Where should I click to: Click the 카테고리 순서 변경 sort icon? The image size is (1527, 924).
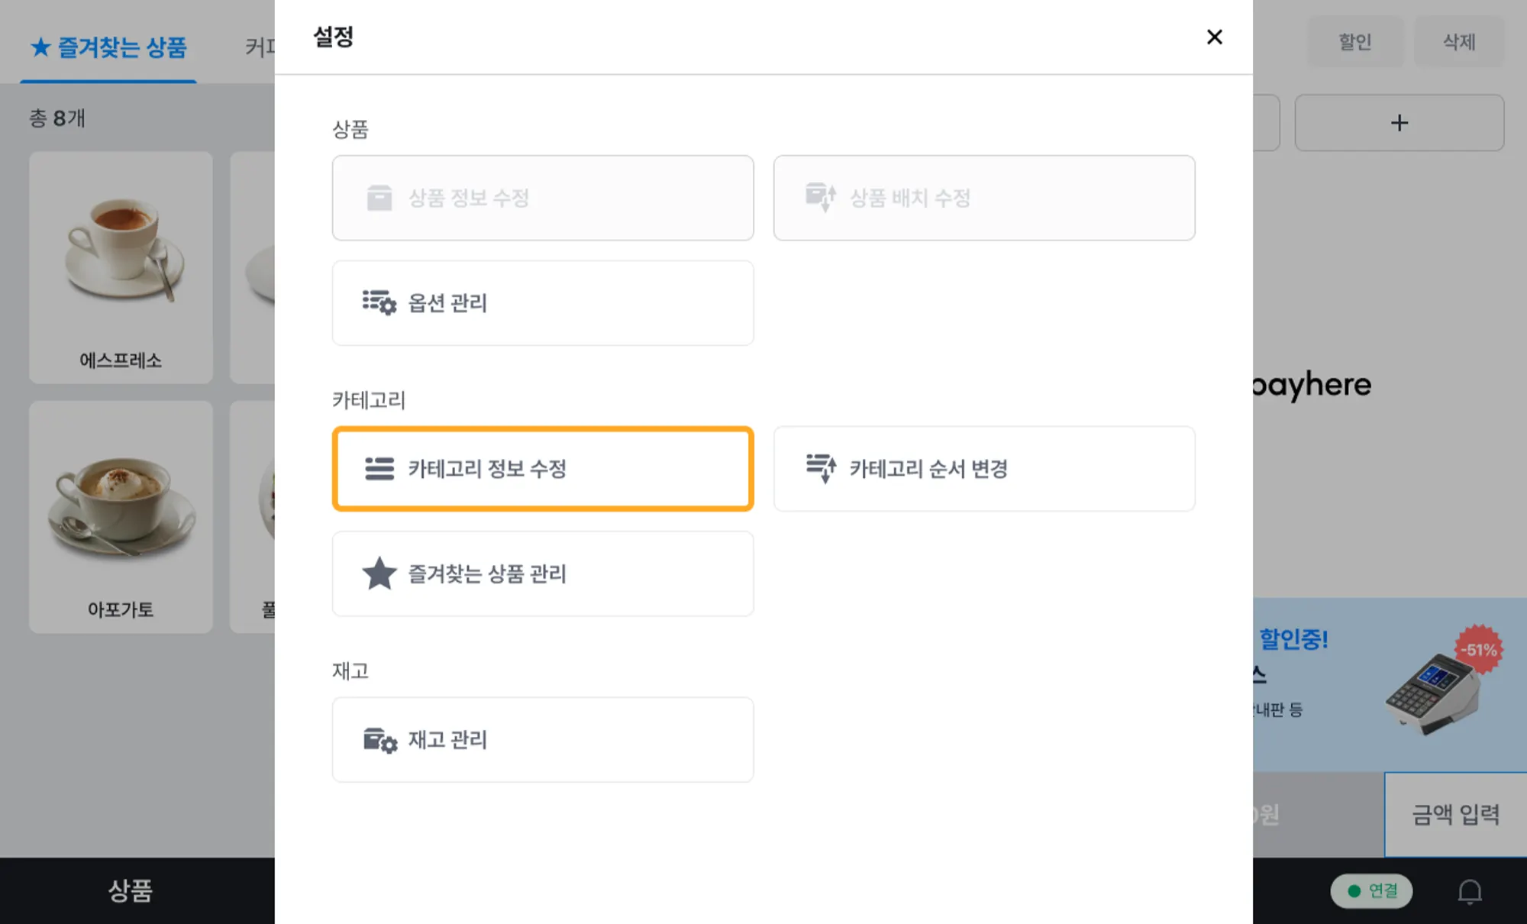pos(821,468)
